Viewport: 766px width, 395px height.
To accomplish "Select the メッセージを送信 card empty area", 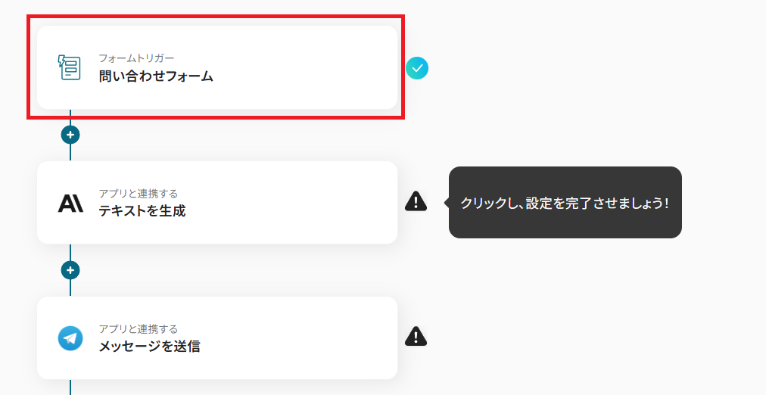I will 303,338.
